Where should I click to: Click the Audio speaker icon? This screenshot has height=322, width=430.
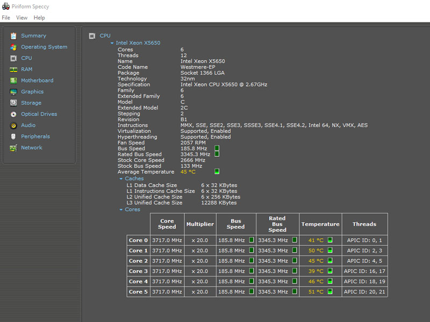[x=13, y=126]
